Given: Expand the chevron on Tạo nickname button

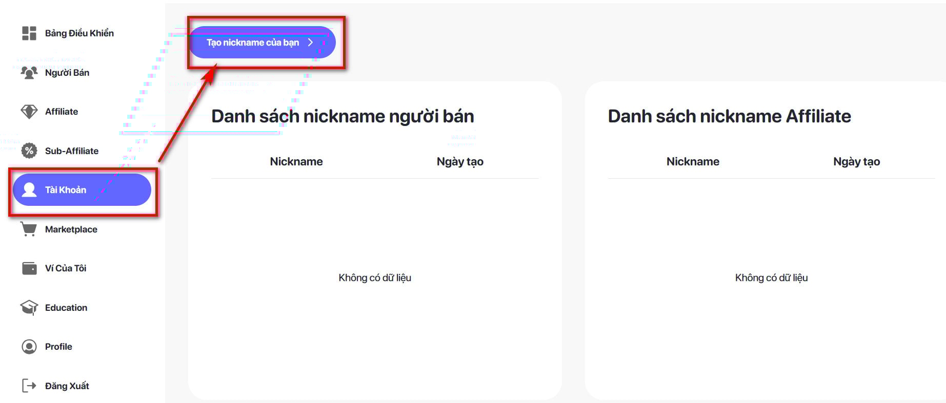Looking at the screenshot, I should click(311, 43).
